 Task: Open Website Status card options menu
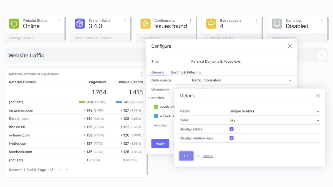click(59, 21)
